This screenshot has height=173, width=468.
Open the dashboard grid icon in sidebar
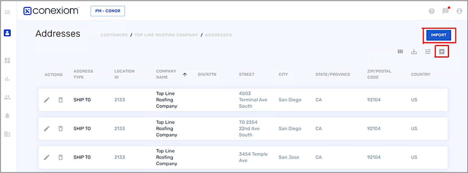pos(7,60)
